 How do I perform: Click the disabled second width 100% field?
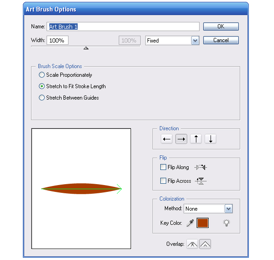pyautogui.click(x=130, y=40)
